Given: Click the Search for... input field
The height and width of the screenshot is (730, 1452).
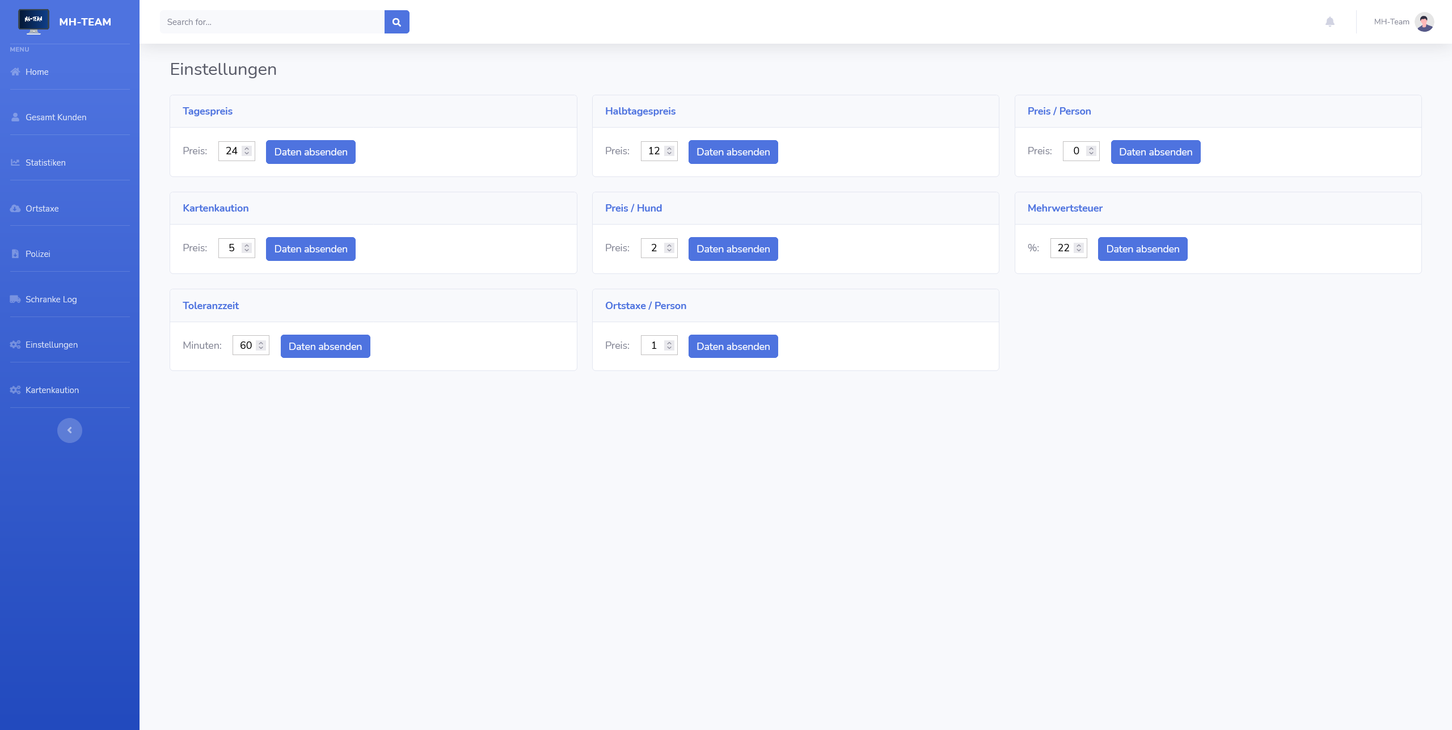Looking at the screenshot, I should pos(272,22).
